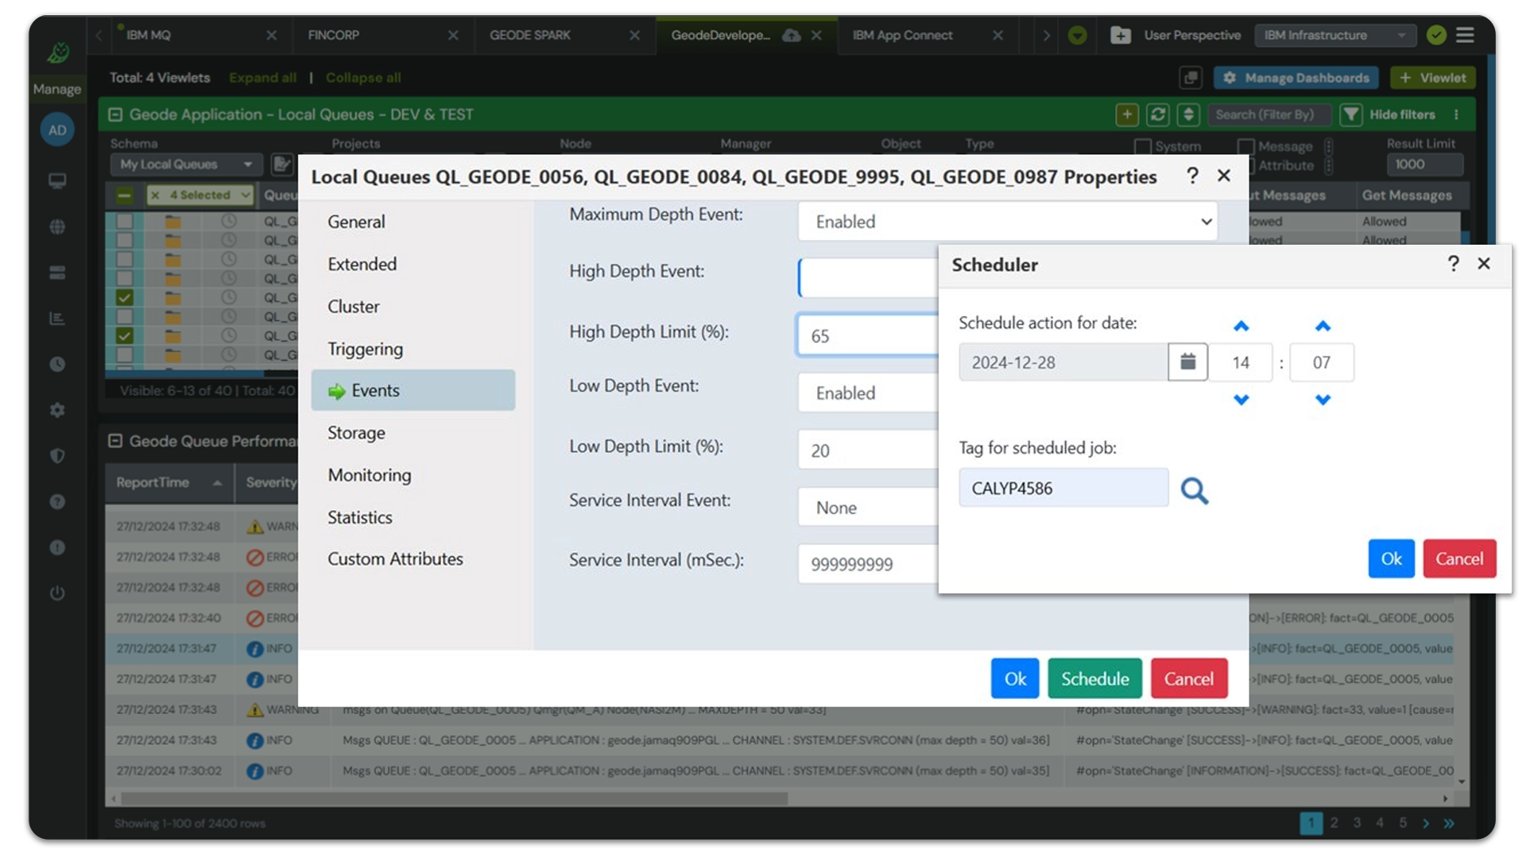The image size is (1526, 858).
Task: Open the IBM Infrastructure perspective dropdown
Action: 1334,35
